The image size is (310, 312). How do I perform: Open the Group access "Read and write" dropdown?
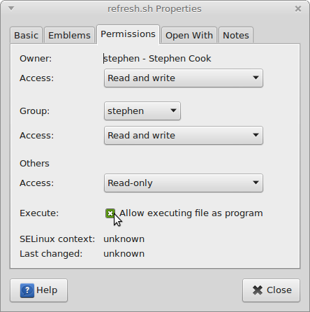point(184,136)
